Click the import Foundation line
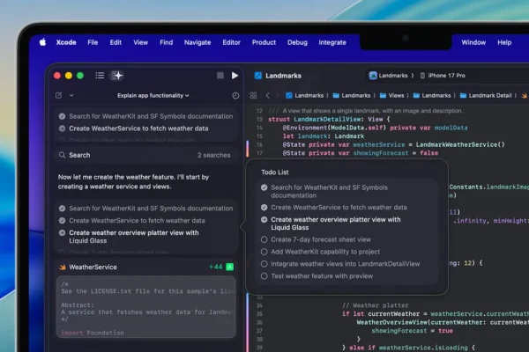This screenshot has width=529, height=352. click(93, 333)
